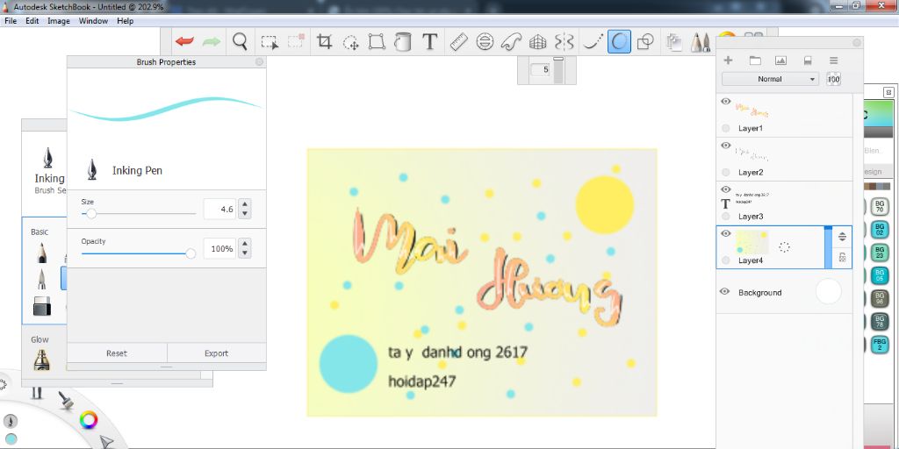This screenshot has height=449, width=899.
Task: Select the Flood Fill bucket tool
Action: 402,42
